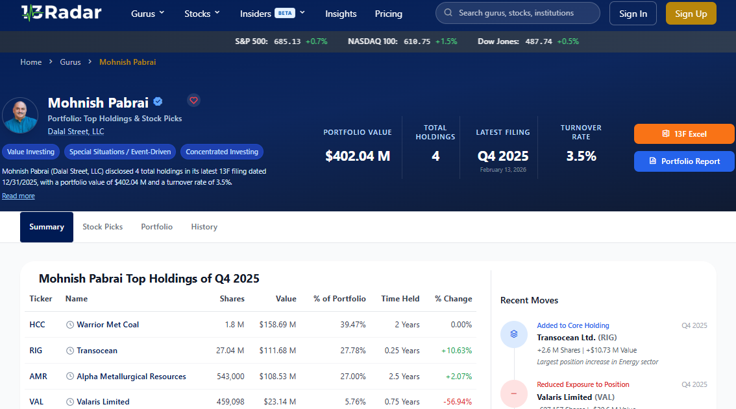Click the Value Investing tag

(x=31, y=152)
